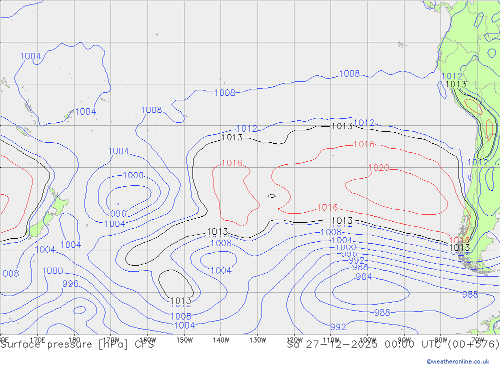Click the 180 longitude axis label
The height and width of the screenshot is (366, 500).
pos(74,340)
